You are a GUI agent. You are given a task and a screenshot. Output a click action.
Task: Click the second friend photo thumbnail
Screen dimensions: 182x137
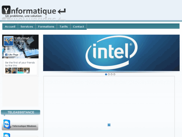tap(14, 71)
